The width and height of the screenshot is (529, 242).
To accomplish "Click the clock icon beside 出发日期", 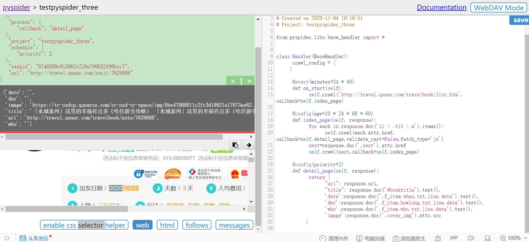I will 72,188.
